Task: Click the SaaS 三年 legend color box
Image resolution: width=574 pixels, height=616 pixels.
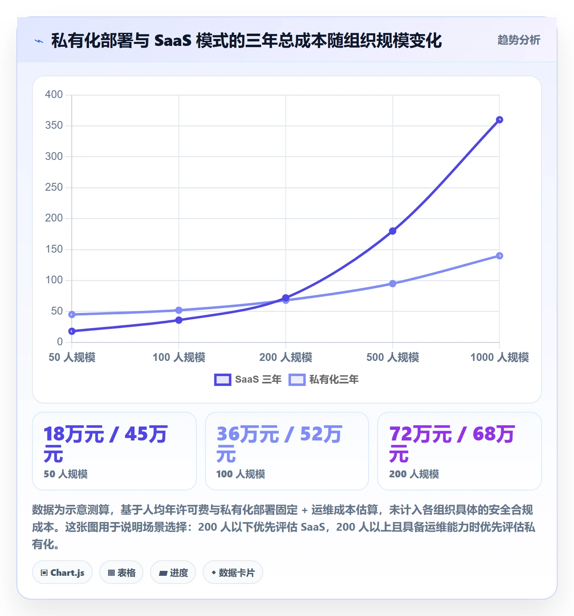Action: click(x=223, y=380)
